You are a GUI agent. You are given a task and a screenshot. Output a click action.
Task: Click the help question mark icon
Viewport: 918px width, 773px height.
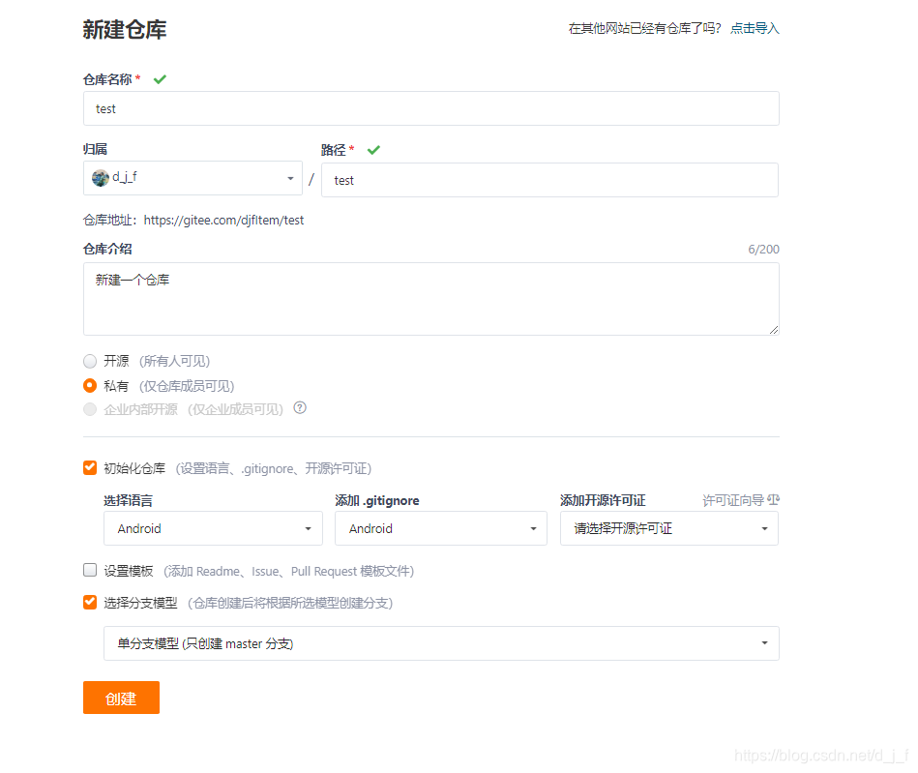pos(300,407)
